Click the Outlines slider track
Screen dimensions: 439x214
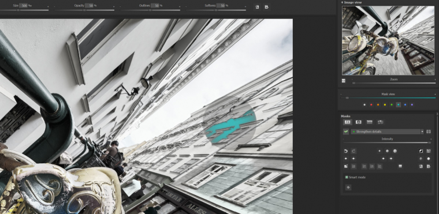coord(150,10)
